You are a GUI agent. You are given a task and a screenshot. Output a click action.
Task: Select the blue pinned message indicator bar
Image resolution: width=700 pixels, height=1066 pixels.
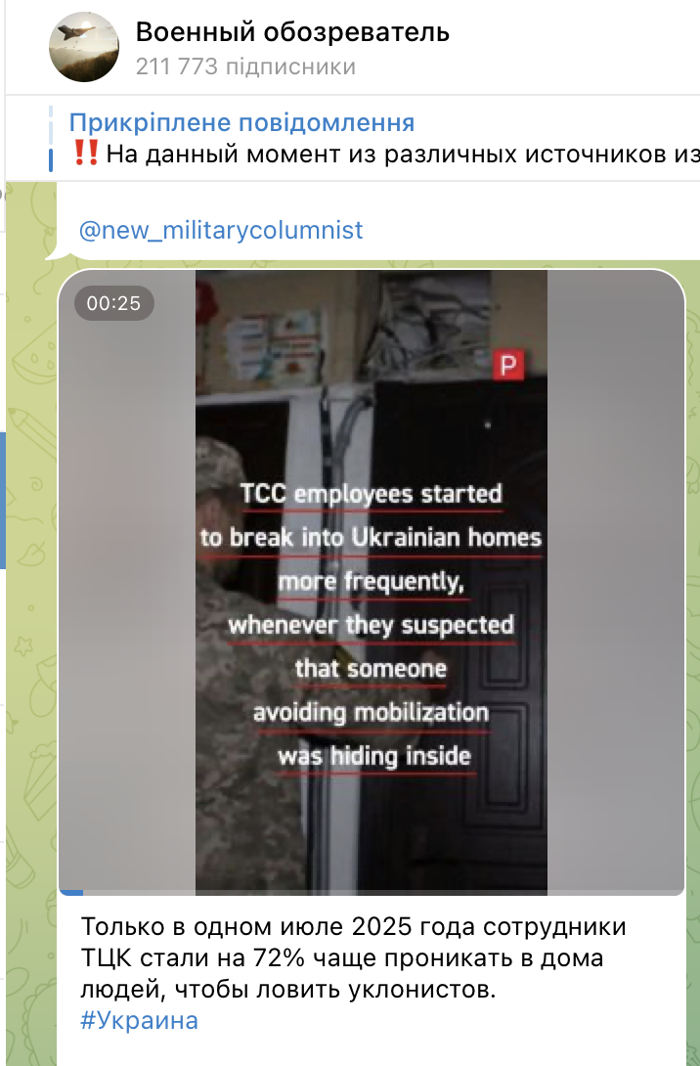(x=51, y=139)
